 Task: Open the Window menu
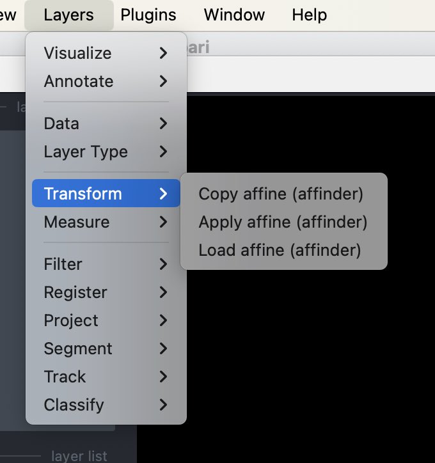(x=233, y=15)
